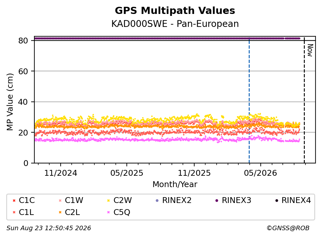Viewport: 322px width, 238px height.
Task: Click the 11/2025 x-axis tick label
Action: 194,173
